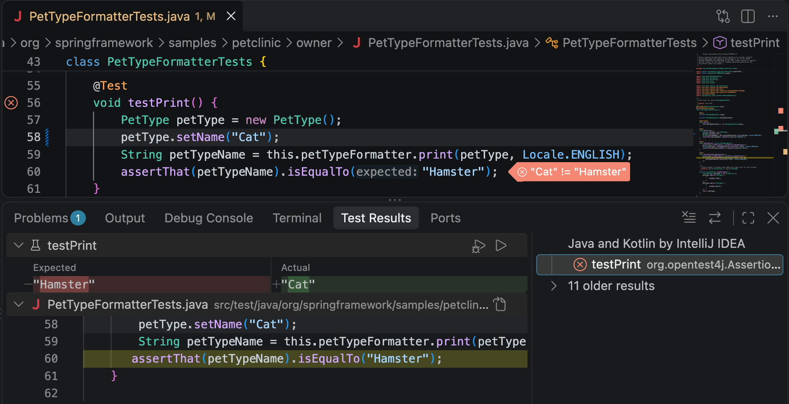Click the Java and Kotlin by IntelliJ IDEA label
This screenshot has width=789, height=404.
tap(656, 243)
